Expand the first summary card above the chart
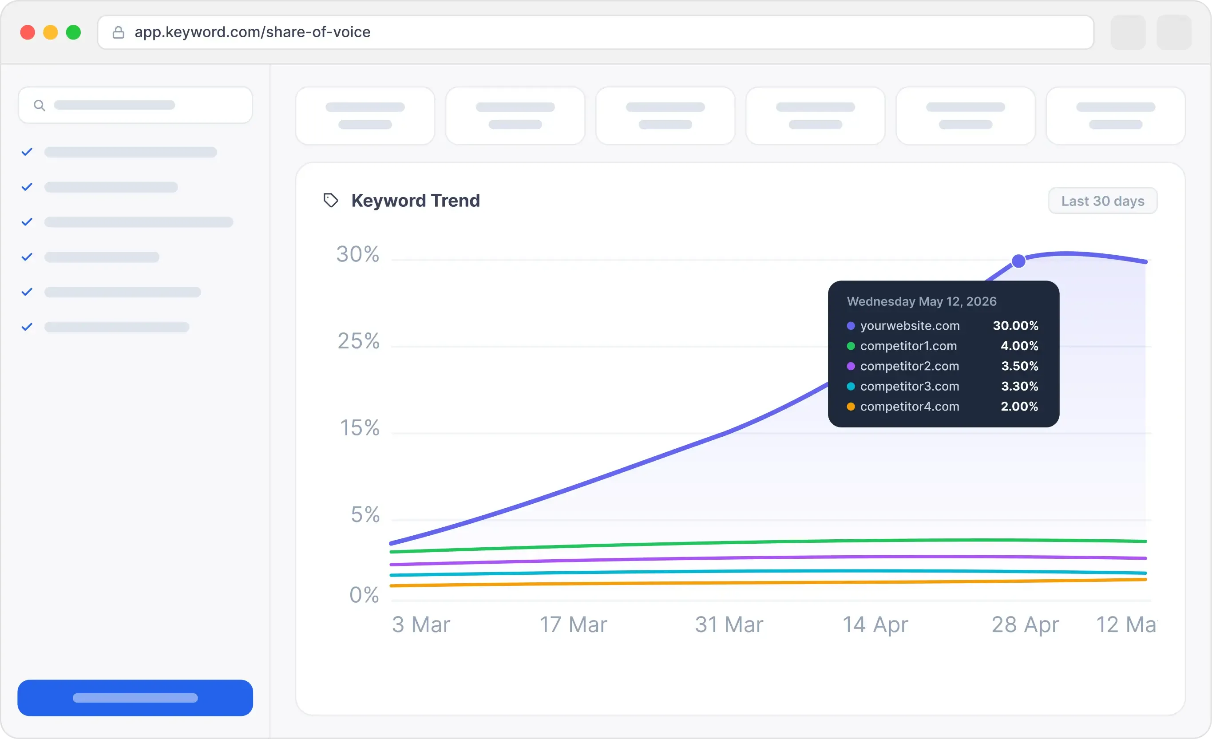Image resolution: width=1212 pixels, height=739 pixels. coord(364,115)
